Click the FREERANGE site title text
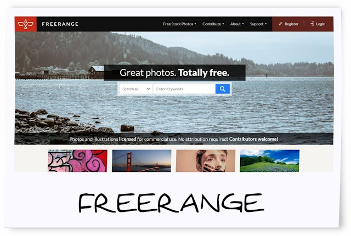The image size is (351, 236). pyautogui.click(x=60, y=24)
